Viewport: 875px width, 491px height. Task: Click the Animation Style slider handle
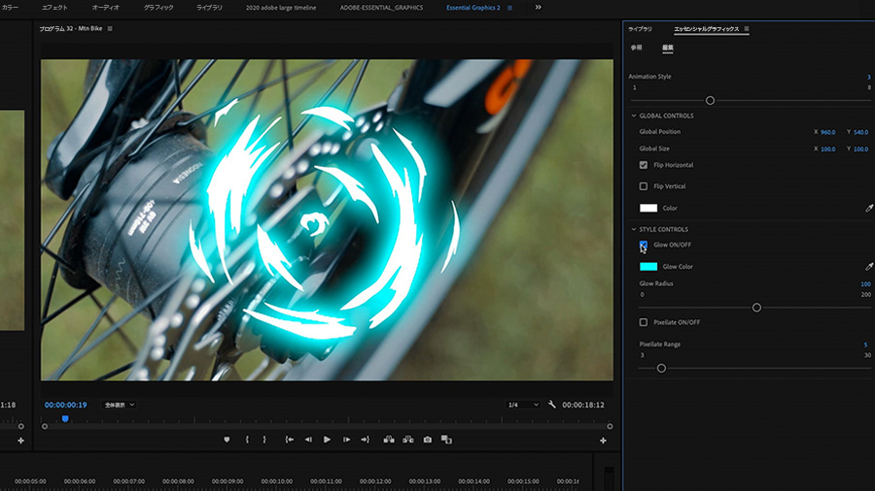(710, 101)
